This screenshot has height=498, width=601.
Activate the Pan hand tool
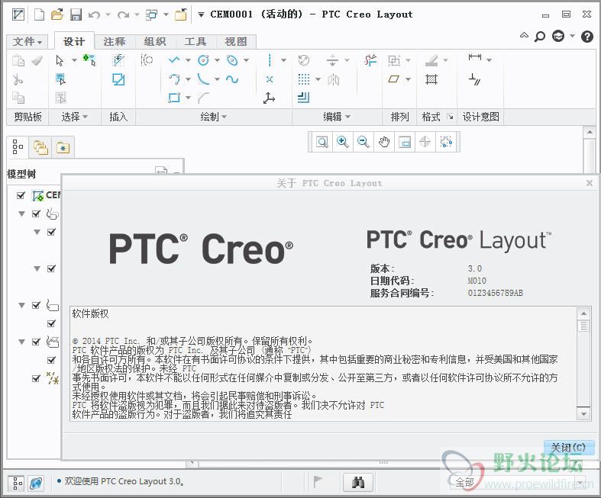tap(383, 142)
